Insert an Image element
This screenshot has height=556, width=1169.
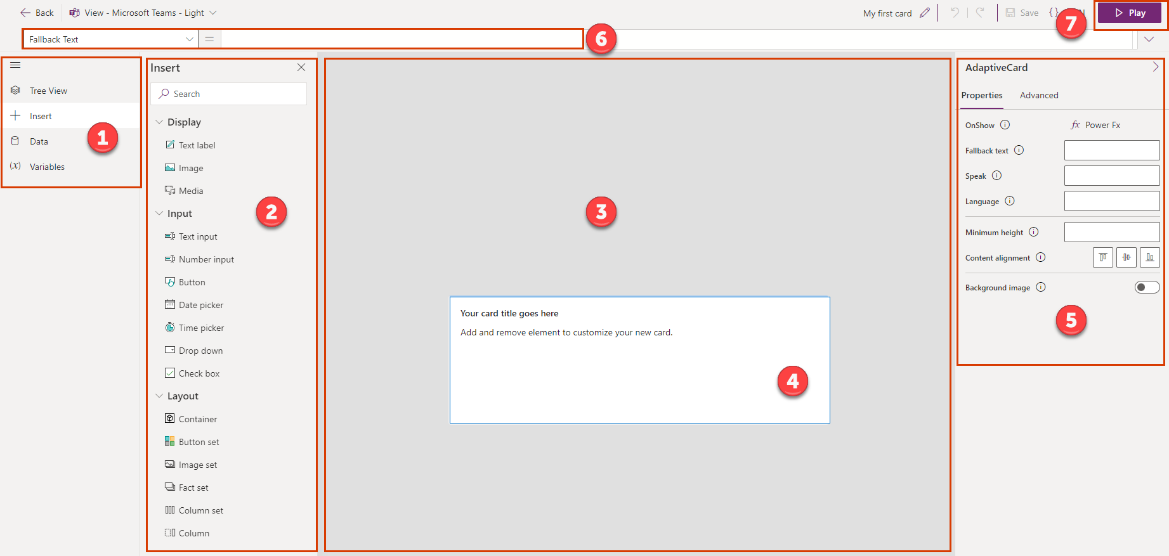pos(185,168)
